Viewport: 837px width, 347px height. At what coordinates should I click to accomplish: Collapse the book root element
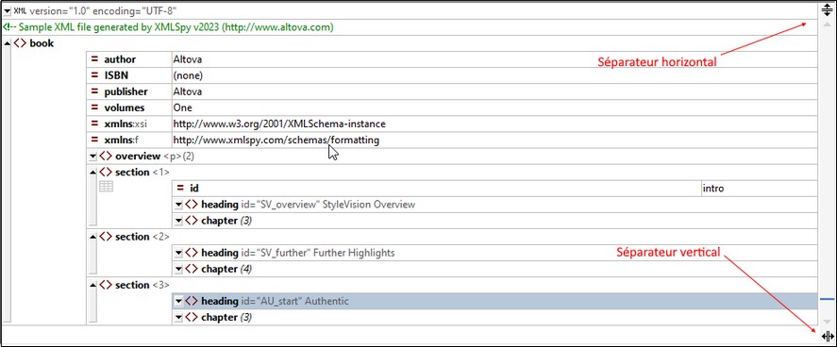[7, 43]
